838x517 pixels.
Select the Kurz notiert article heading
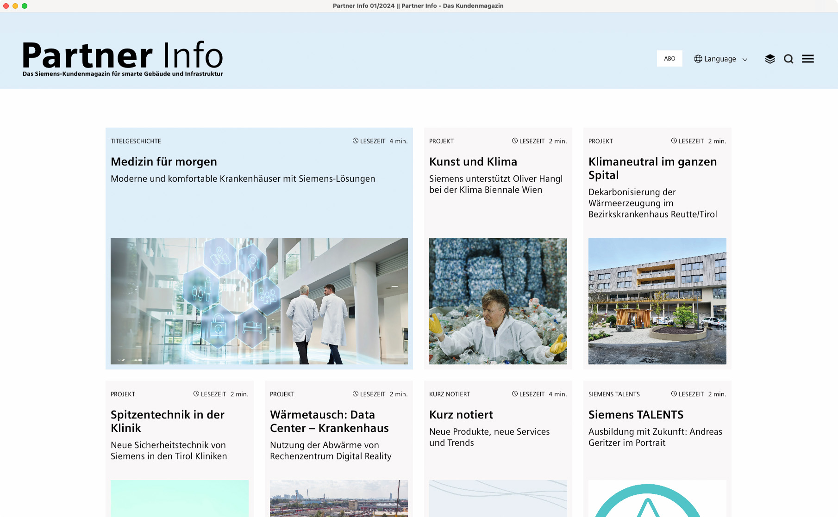(461, 415)
